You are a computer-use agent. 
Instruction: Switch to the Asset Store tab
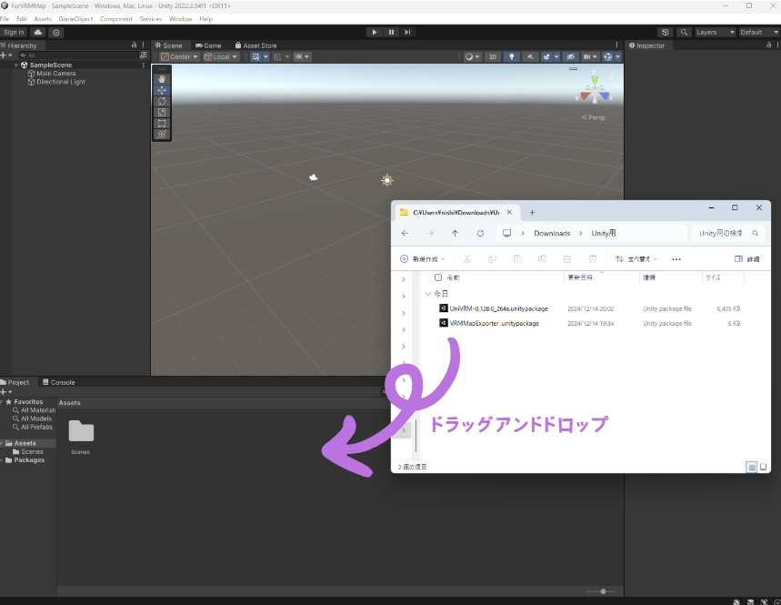point(256,45)
